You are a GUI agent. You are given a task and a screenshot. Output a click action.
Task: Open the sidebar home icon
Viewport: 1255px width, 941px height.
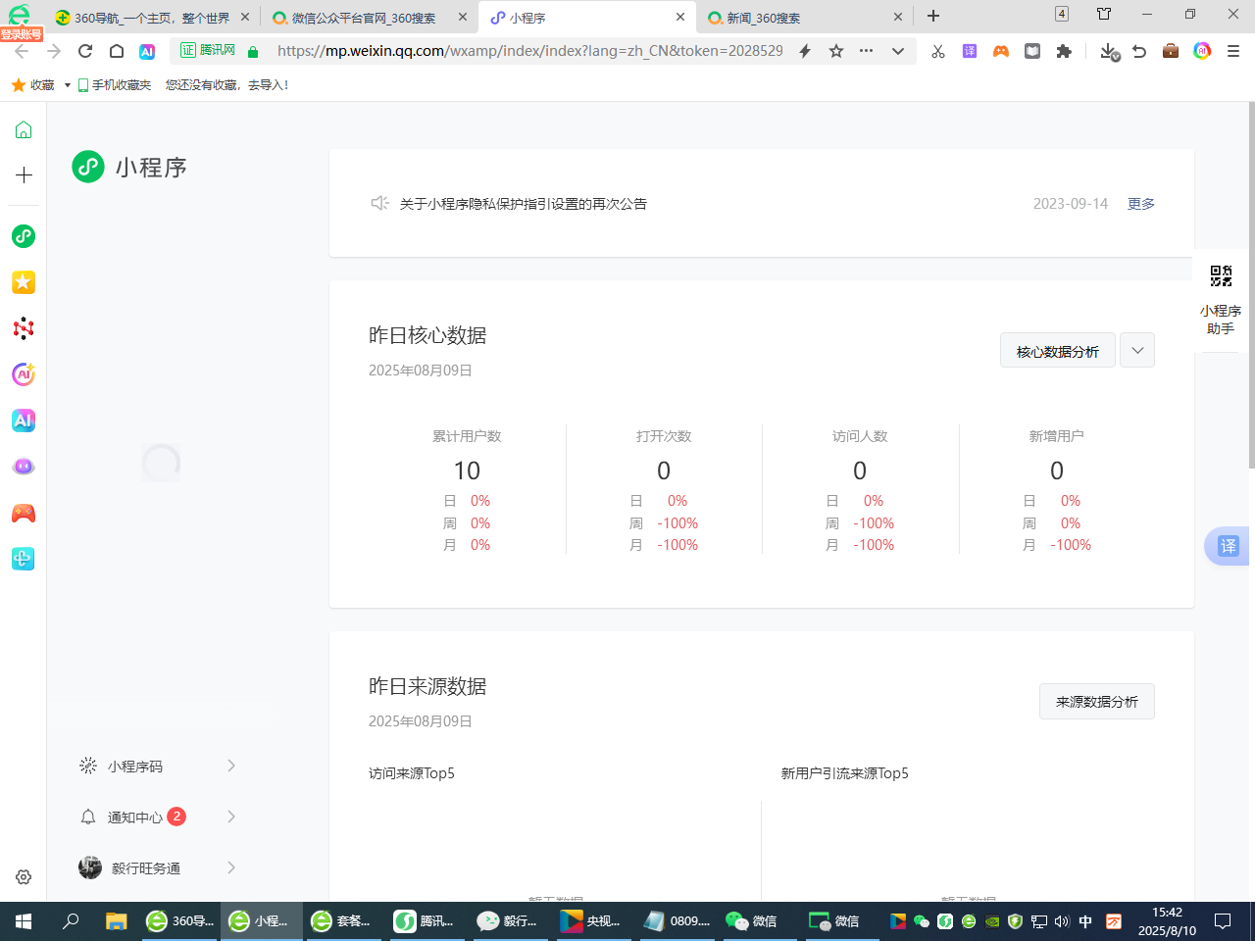pyautogui.click(x=24, y=129)
